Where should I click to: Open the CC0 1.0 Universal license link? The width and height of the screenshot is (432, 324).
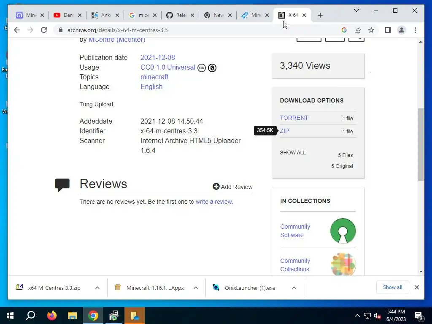click(168, 67)
